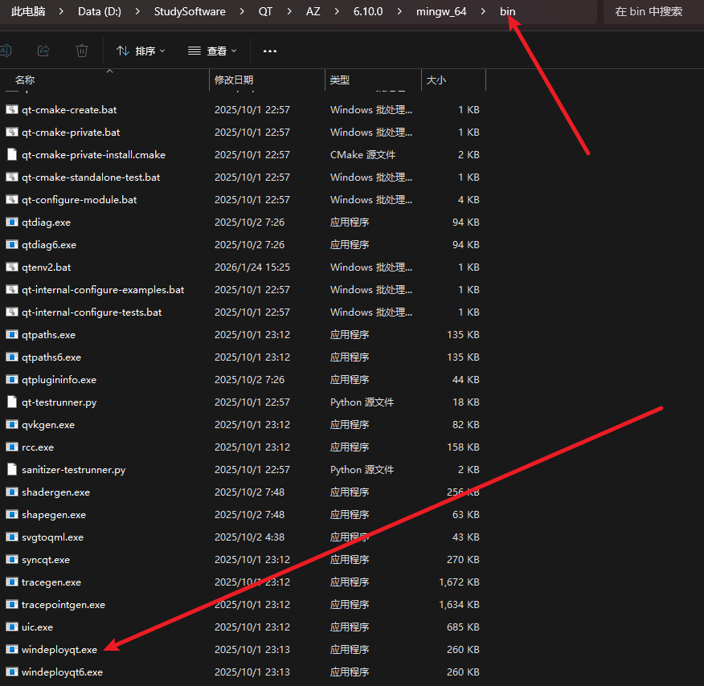Select the qtdiag.exe file icon
Viewport: 704px width, 686px height.
12,222
